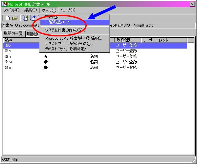This screenshot has height=164, width=197.
Task: Switch to the 用例の一覧 tab
Action: tap(33, 34)
